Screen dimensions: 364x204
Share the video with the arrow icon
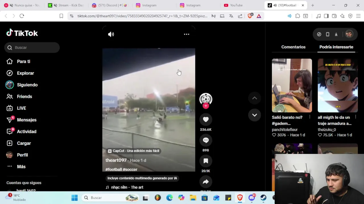point(206,182)
